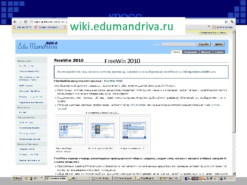Screen dimensions: 247x185
Task: Click the Скачать как PDF sidebar link
Action: click(x=29, y=155)
